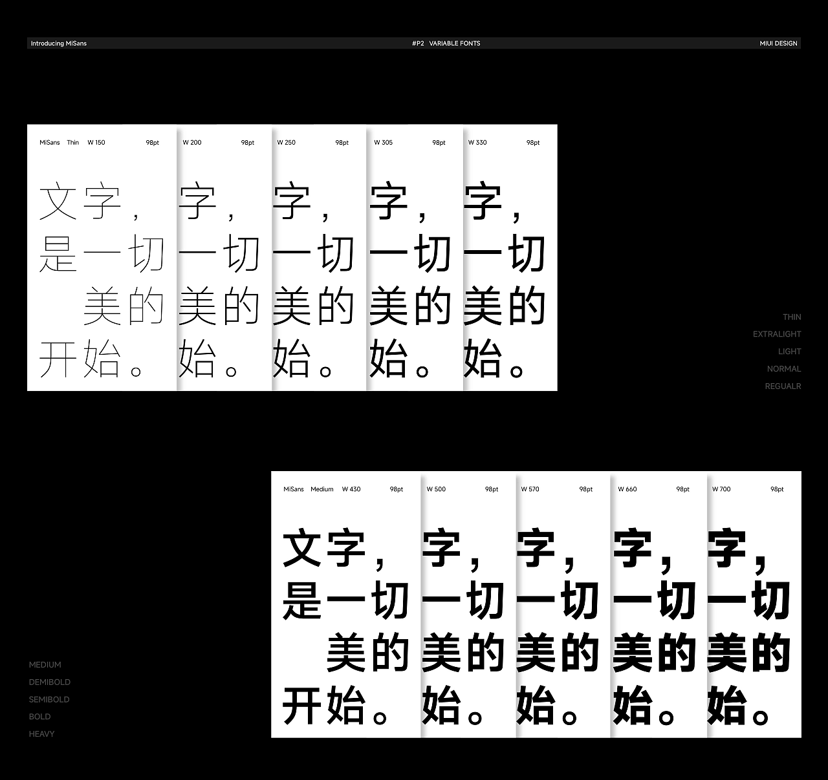
Task: Click 'MiSans' label beside Thin
Action: [50, 143]
